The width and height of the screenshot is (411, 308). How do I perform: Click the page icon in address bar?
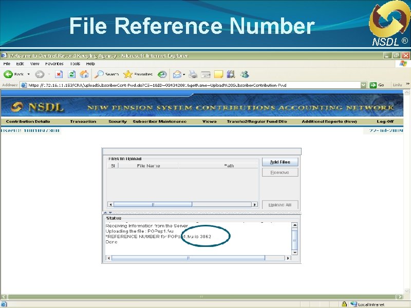[x=24, y=85]
